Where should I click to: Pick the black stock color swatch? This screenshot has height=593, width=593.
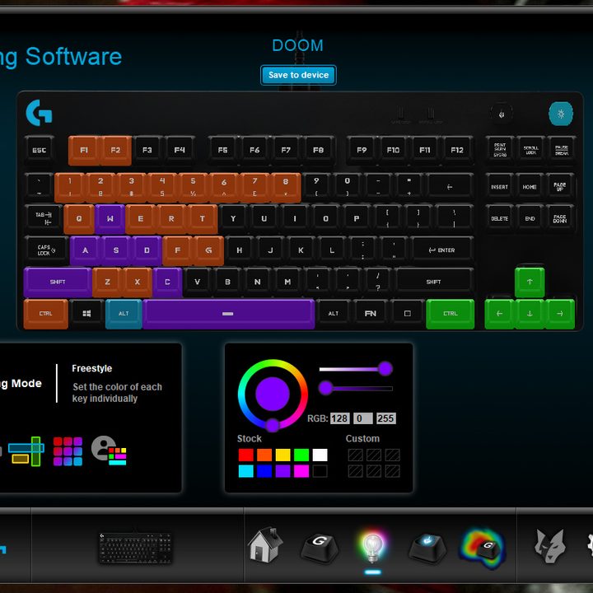pos(320,471)
